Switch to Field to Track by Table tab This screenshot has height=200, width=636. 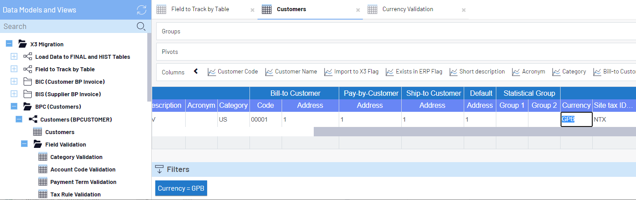[200, 9]
